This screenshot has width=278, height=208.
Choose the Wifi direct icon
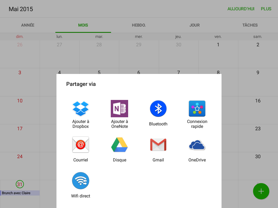click(80, 181)
